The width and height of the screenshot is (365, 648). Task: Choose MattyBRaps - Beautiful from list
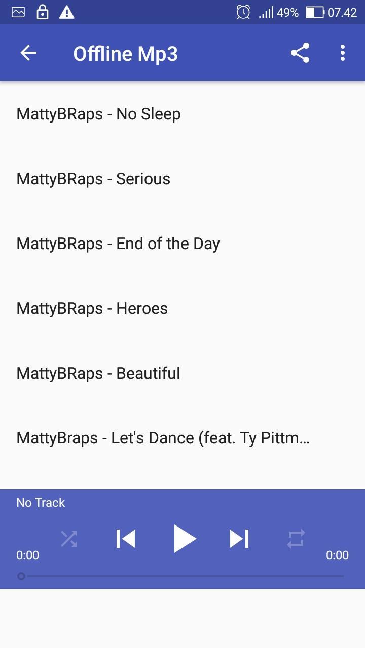(182, 374)
